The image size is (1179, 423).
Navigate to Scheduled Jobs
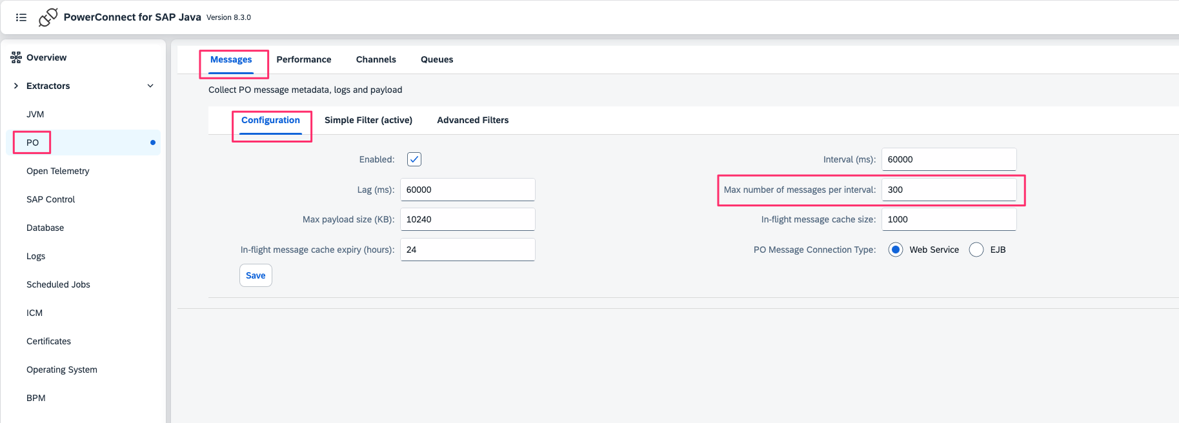(58, 284)
